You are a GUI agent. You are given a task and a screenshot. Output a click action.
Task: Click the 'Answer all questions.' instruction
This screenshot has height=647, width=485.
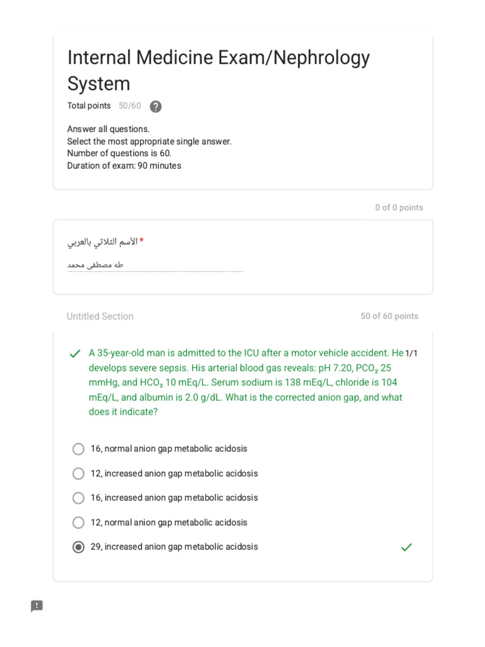(109, 129)
